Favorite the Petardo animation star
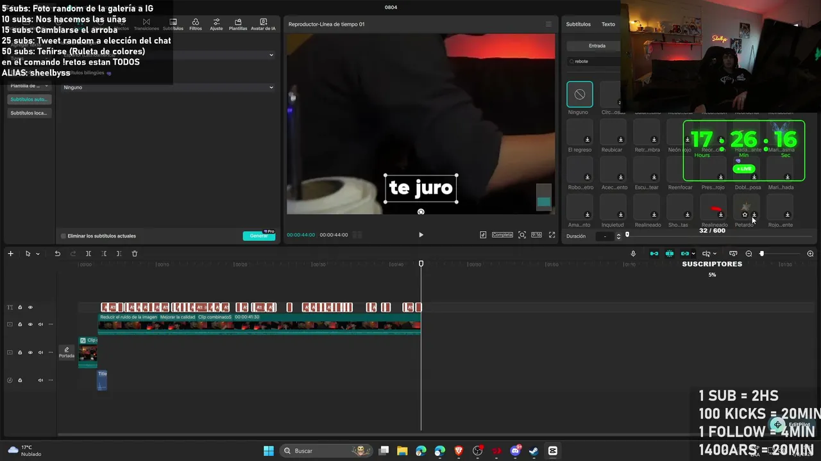 point(745,214)
